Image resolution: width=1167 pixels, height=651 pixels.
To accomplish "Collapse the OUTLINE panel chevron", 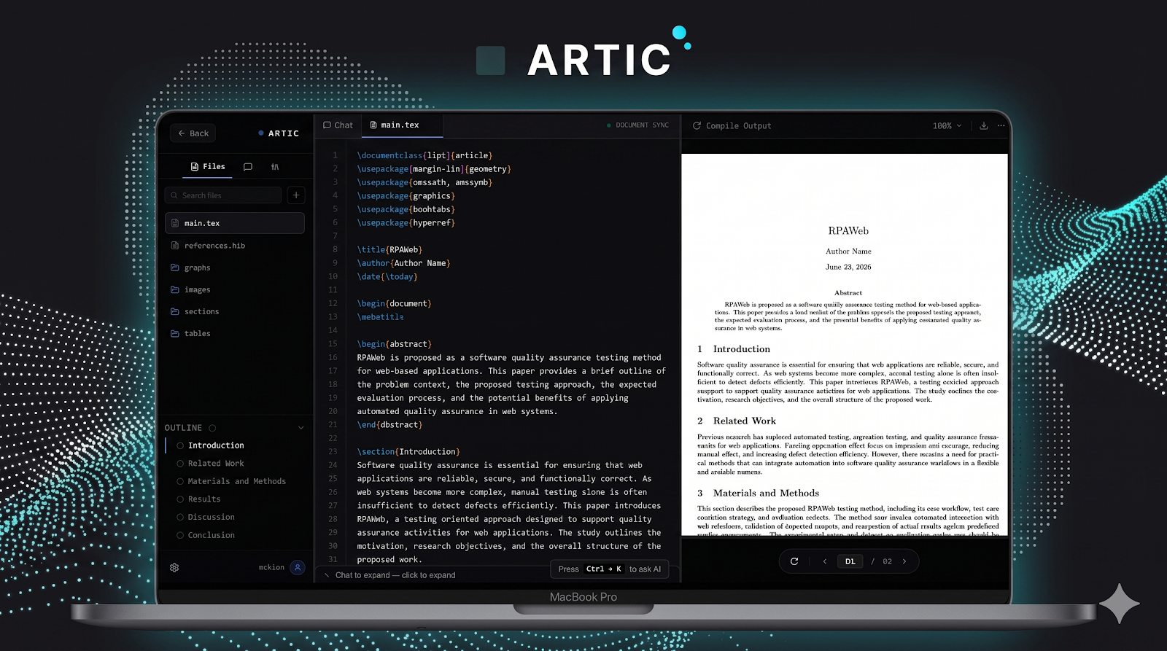I will [x=301, y=428].
